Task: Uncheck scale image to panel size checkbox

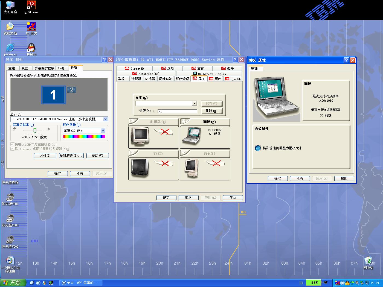Action: (258, 148)
